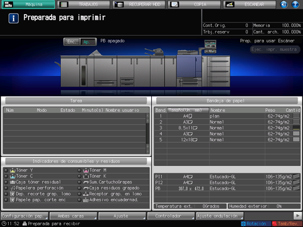Toggle the Enc. power switch button

click(x=72, y=42)
